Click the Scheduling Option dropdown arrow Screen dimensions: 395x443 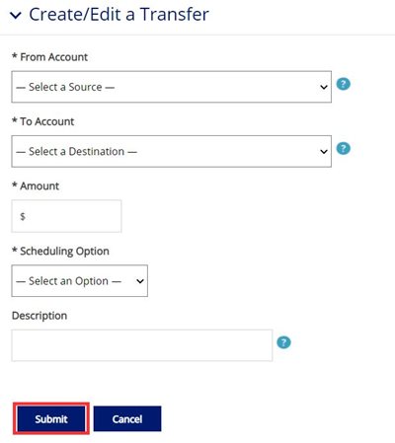coord(140,281)
